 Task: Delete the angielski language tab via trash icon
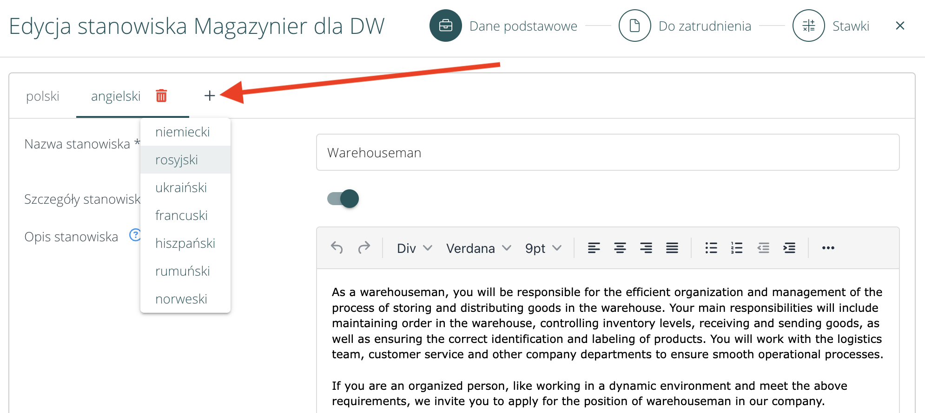[161, 96]
